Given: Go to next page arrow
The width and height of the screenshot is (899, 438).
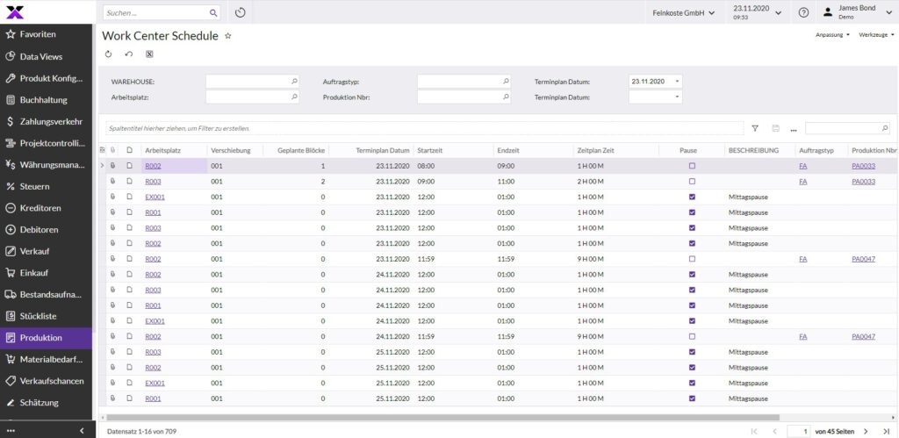Looking at the screenshot, I should tap(866, 431).
